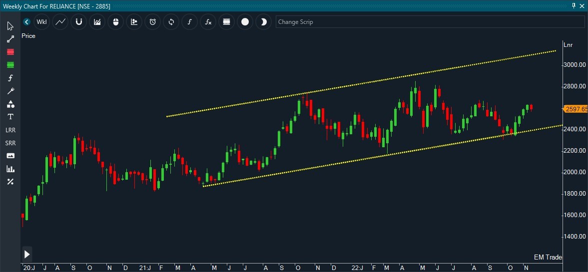This screenshot has height=272, width=588.
Task: Activate the LRR tool
Action: click(x=10, y=130)
